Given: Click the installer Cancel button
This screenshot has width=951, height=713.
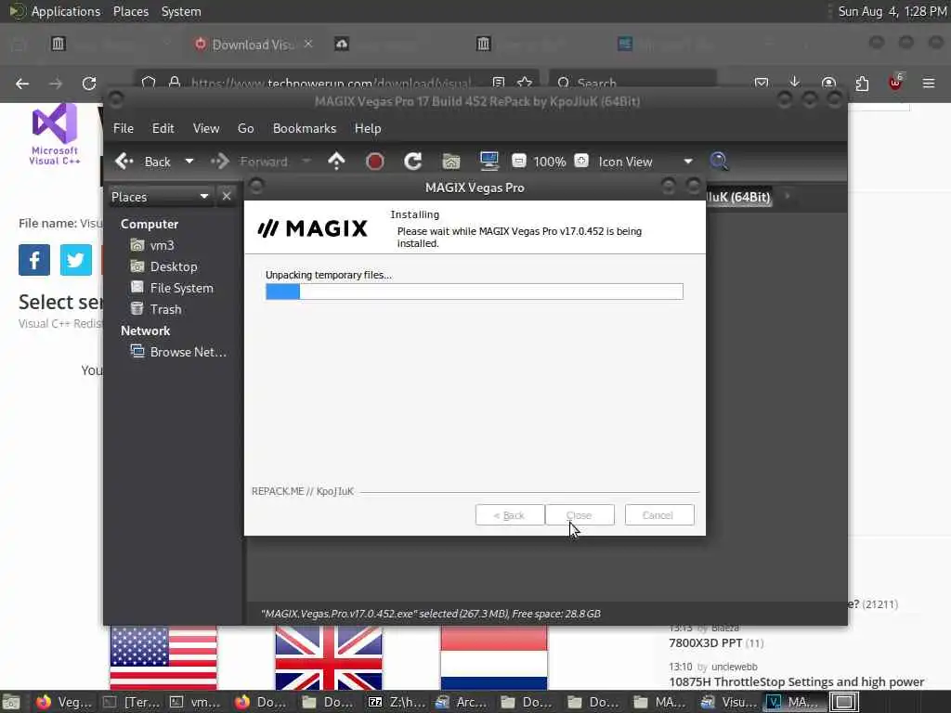Looking at the screenshot, I should (x=659, y=514).
